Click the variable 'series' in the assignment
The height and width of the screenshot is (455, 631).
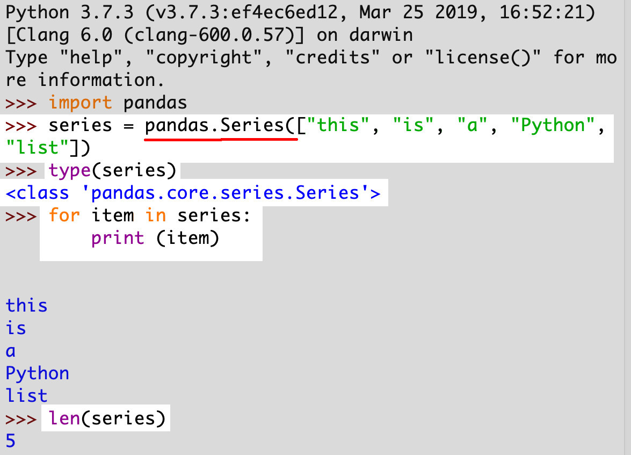pos(80,126)
